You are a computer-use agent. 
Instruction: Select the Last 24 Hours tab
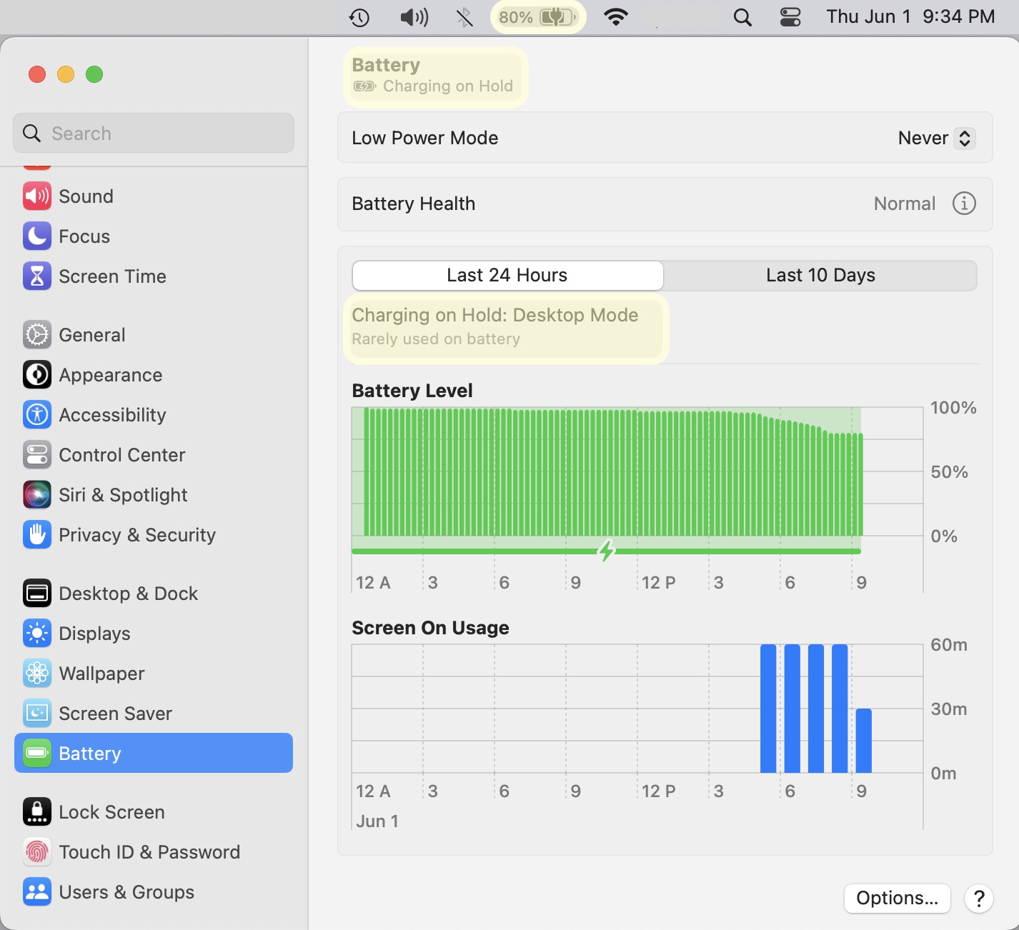tap(507, 275)
